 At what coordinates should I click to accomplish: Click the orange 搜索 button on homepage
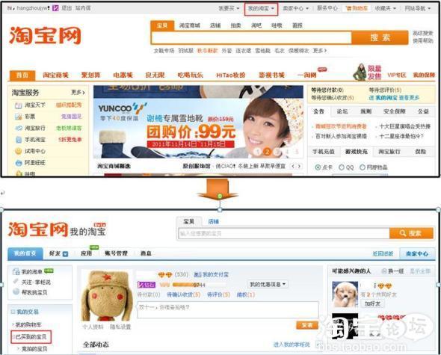380,37
